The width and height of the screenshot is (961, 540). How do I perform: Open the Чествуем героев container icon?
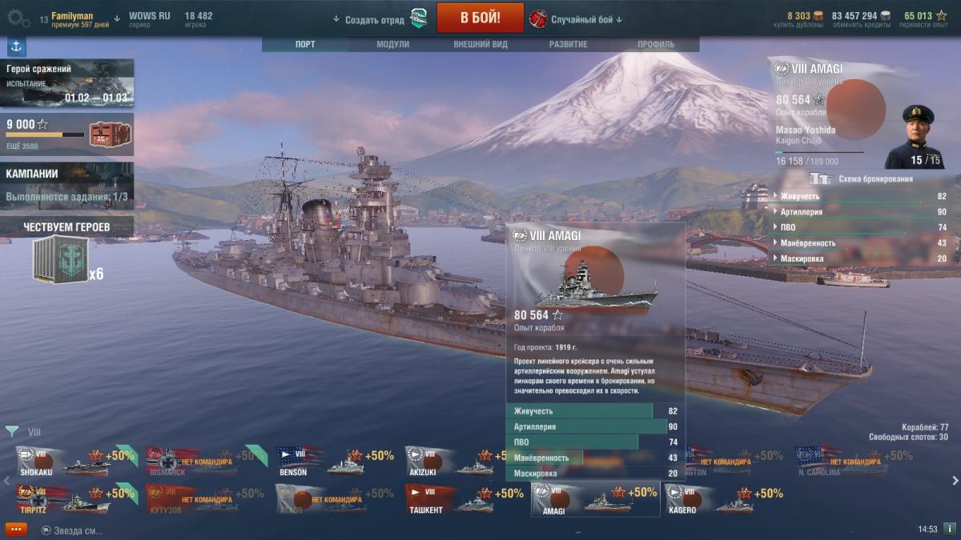(60, 258)
